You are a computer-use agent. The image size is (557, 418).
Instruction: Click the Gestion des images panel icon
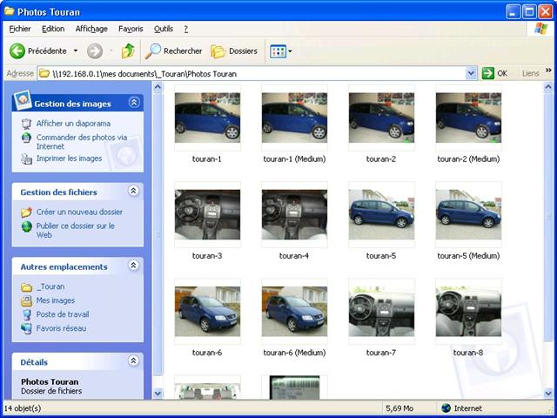(x=23, y=100)
